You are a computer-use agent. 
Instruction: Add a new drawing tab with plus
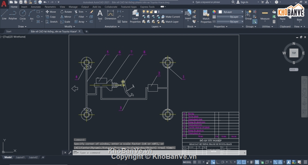[x=87, y=31]
